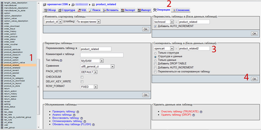Select Только структура radio button

coord(155,53)
